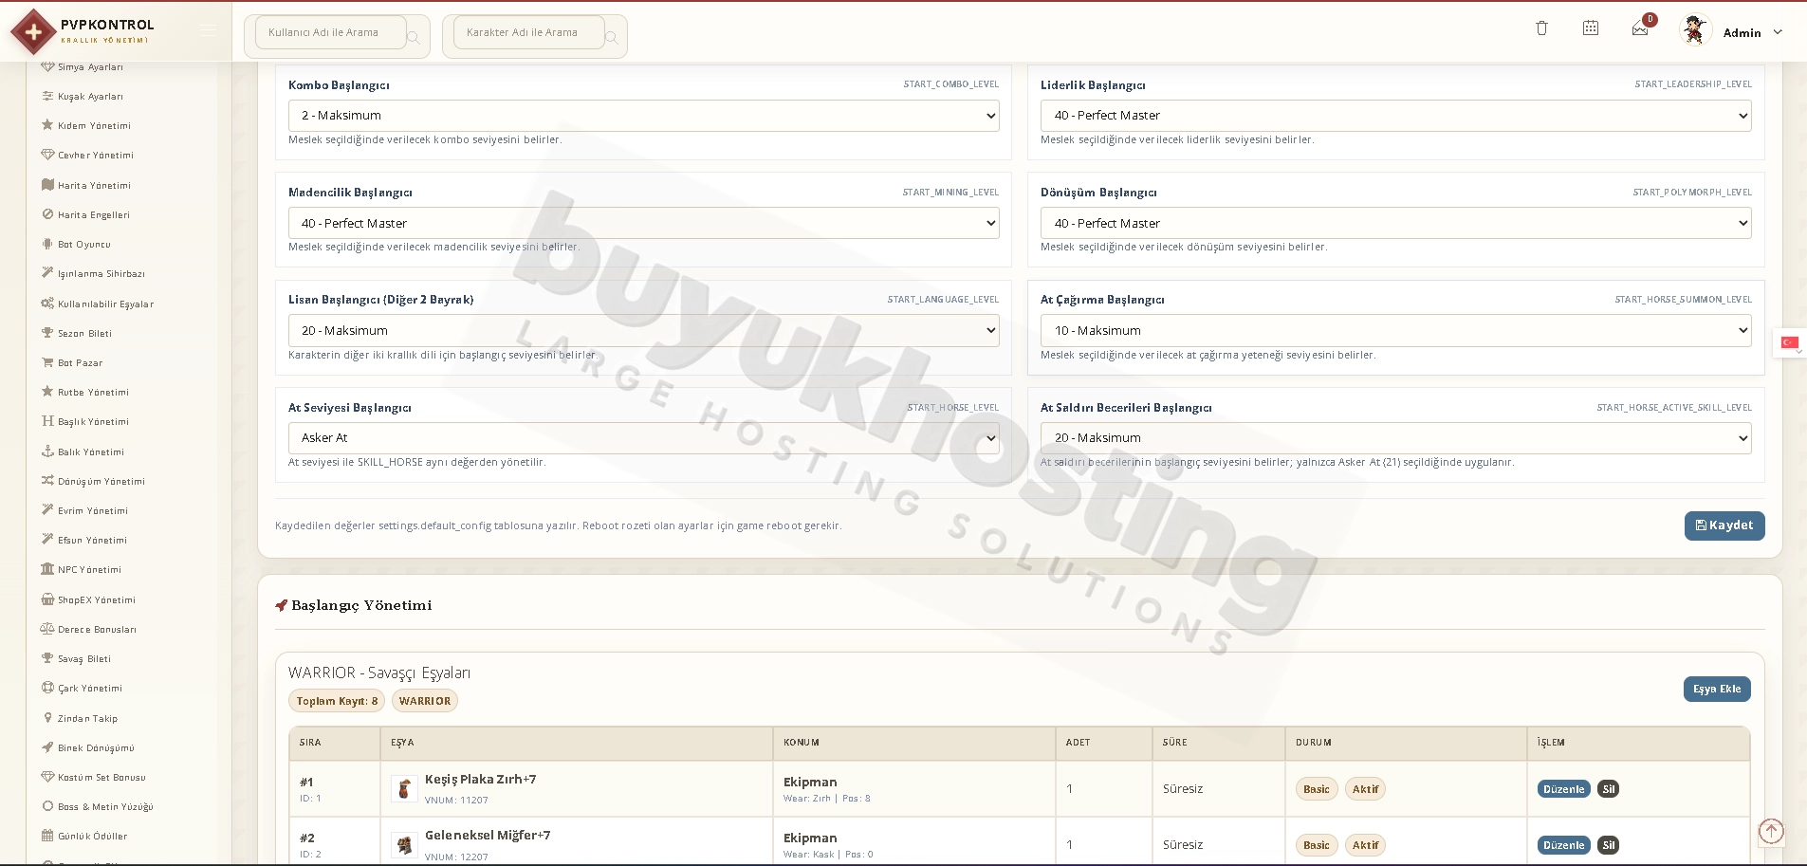Click the Zindan Takip pin icon

(47, 718)
